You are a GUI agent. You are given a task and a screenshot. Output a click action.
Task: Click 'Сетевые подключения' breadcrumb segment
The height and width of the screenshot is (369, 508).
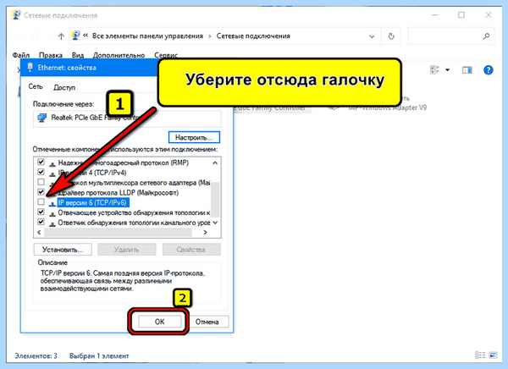click(253, 36)
